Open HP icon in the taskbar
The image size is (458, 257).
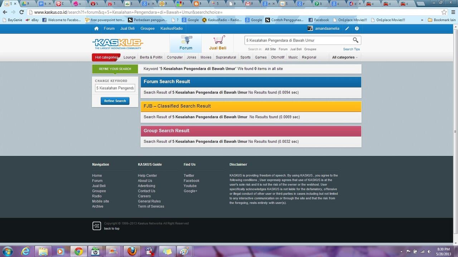(96, 251)
